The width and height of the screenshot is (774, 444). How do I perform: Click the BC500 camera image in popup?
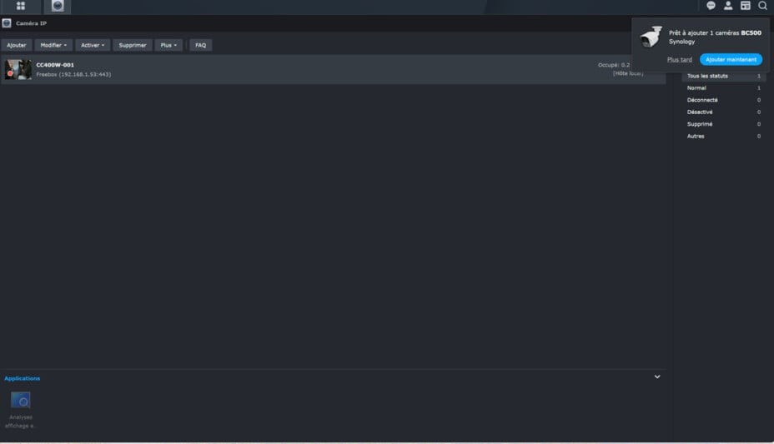[651, 37]
